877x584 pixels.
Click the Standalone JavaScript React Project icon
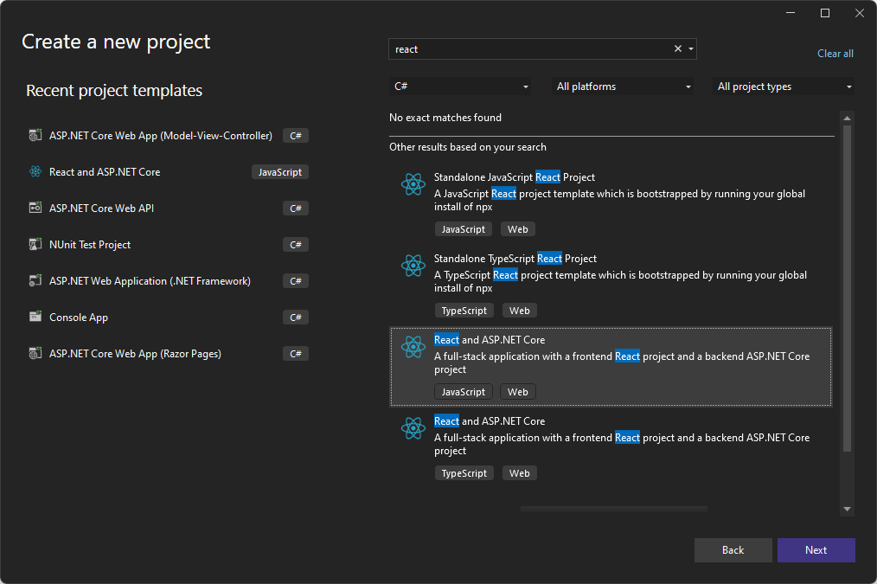[x=413, y=184]
